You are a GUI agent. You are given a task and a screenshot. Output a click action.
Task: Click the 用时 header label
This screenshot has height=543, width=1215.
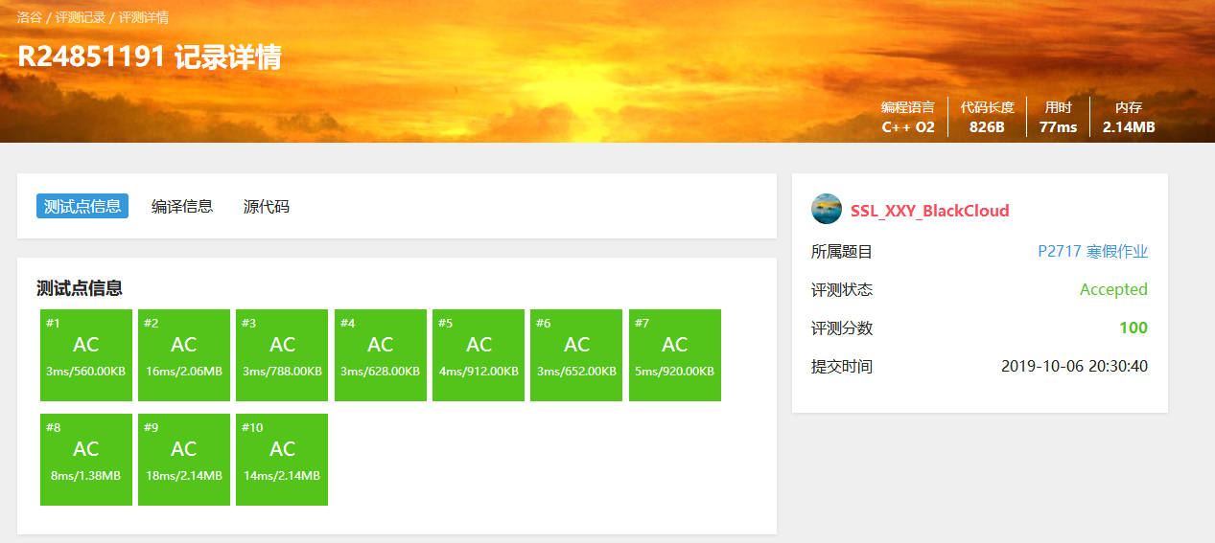1059,107
